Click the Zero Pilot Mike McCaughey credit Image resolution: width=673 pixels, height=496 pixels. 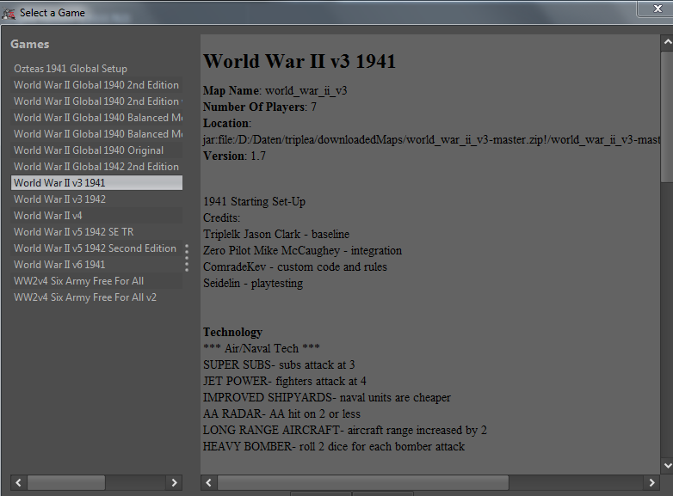point(303,251)
